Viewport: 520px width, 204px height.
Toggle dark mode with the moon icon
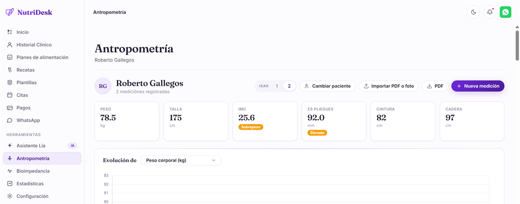[x=473, y=12]
